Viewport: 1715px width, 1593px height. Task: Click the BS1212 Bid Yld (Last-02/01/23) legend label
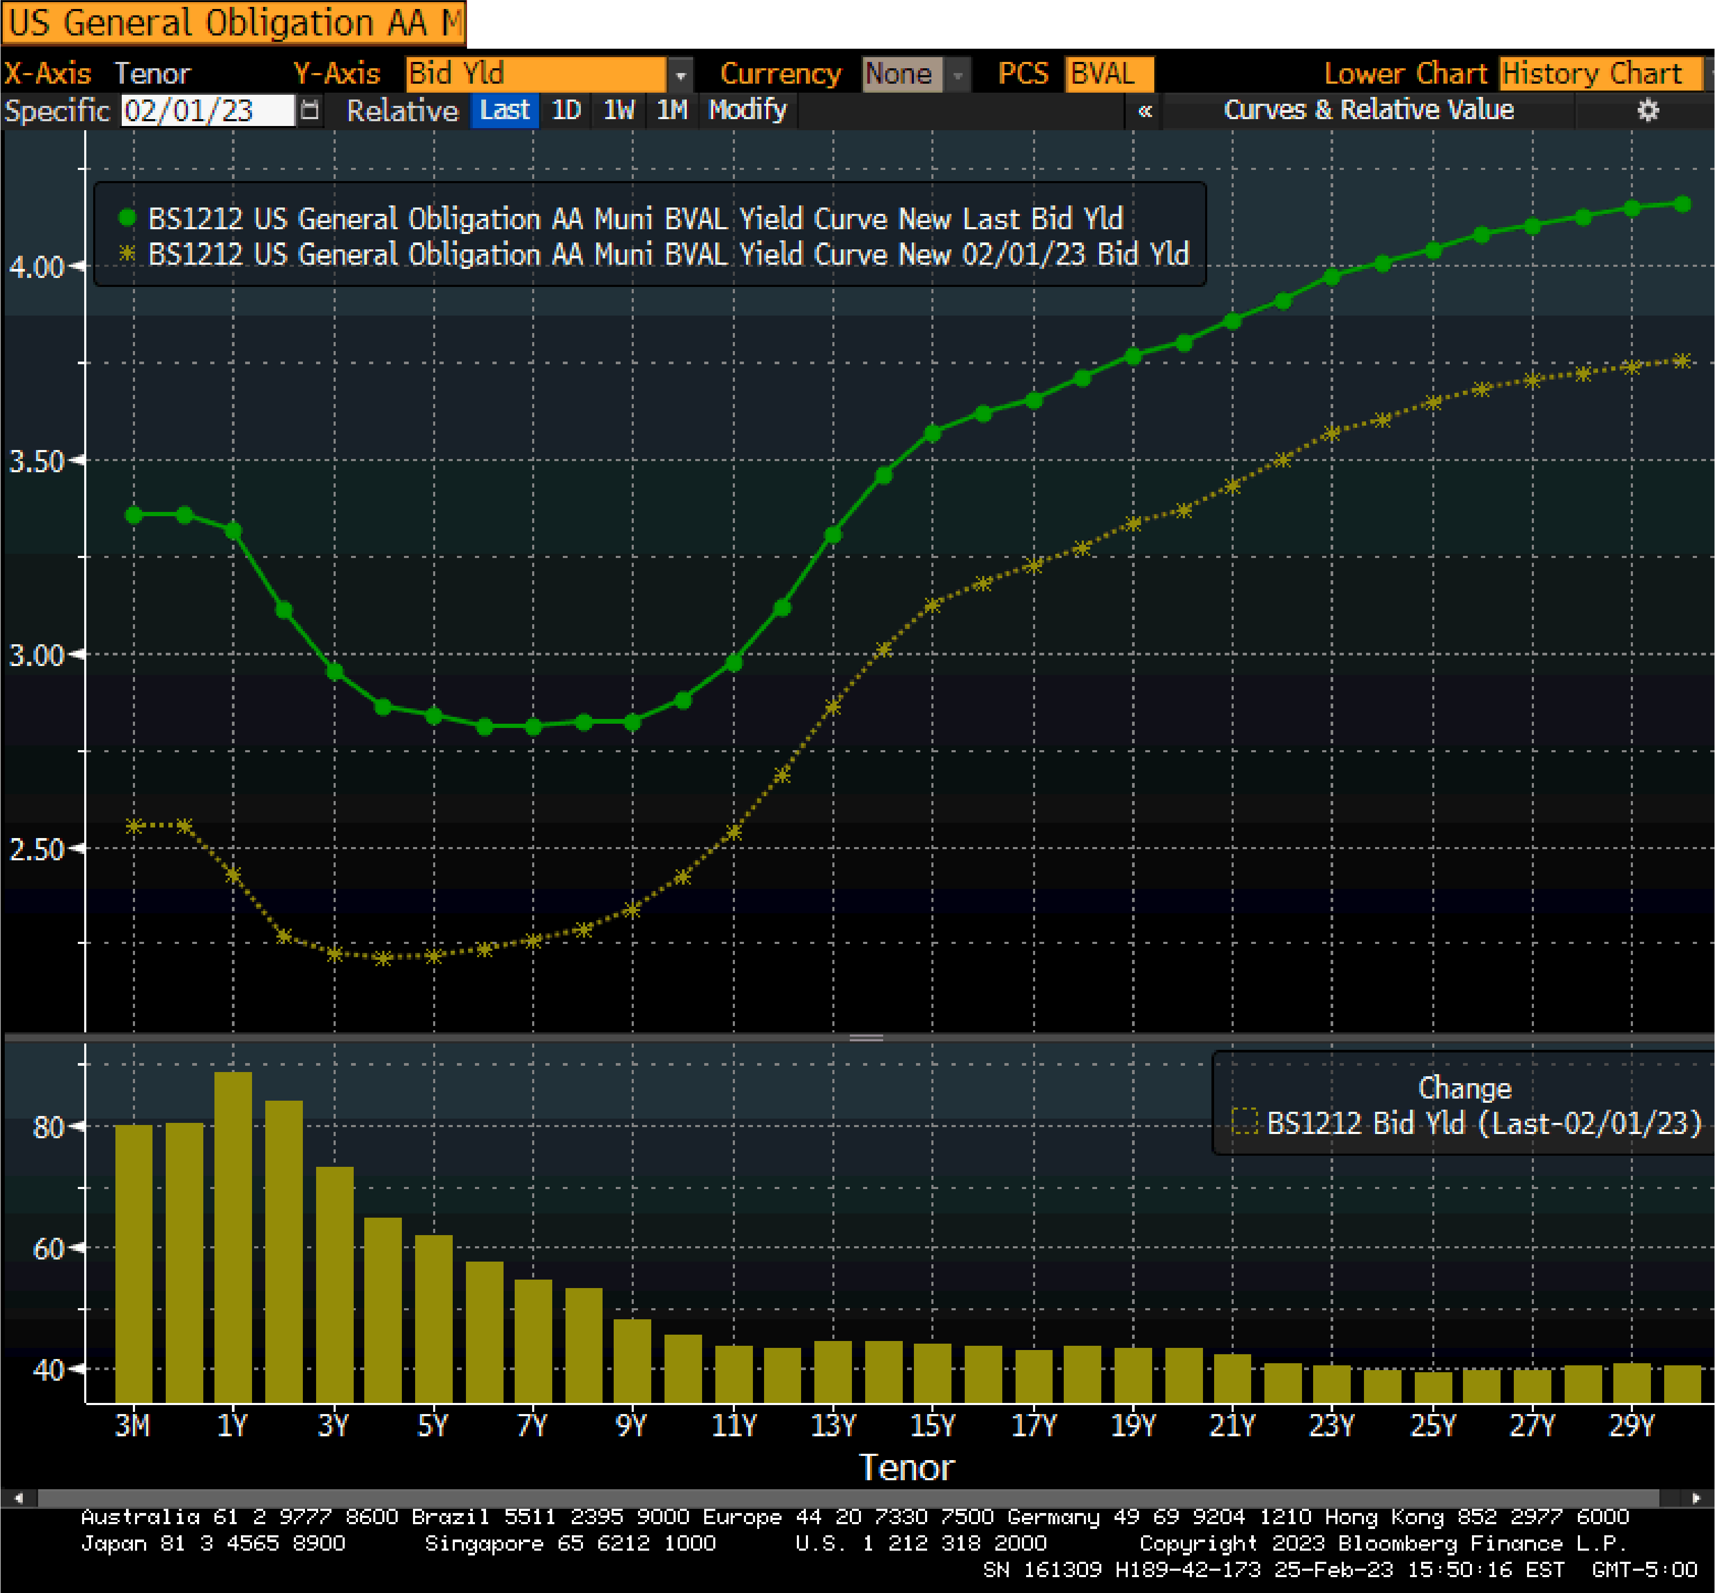pyautogui.click(x=1484, y=1123)
